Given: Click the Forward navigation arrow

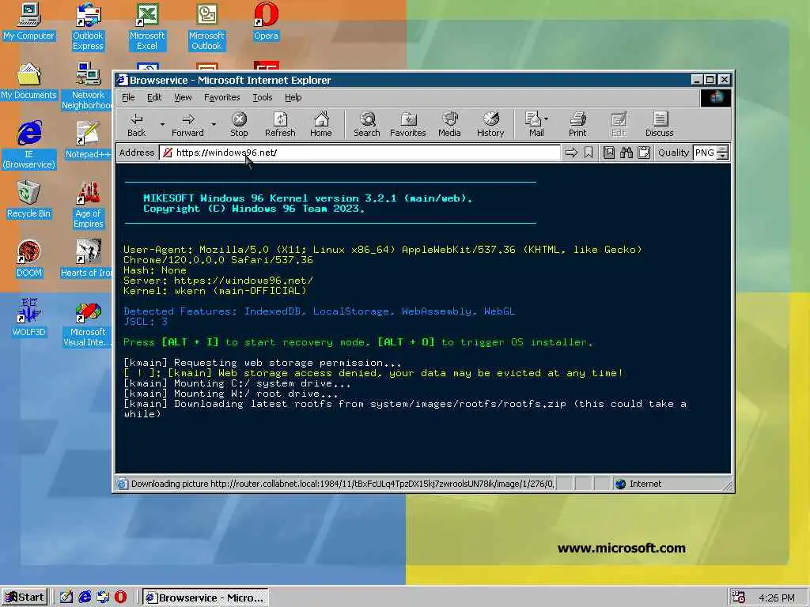Looking at the screenshot, I should tap(187, 125).
